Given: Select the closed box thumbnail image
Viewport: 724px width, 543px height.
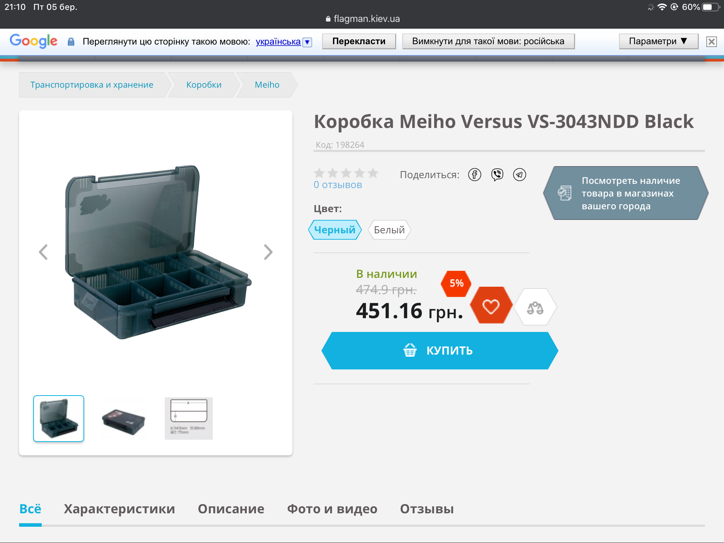Looking at the screenshot, I should click(x=123, y=419).
